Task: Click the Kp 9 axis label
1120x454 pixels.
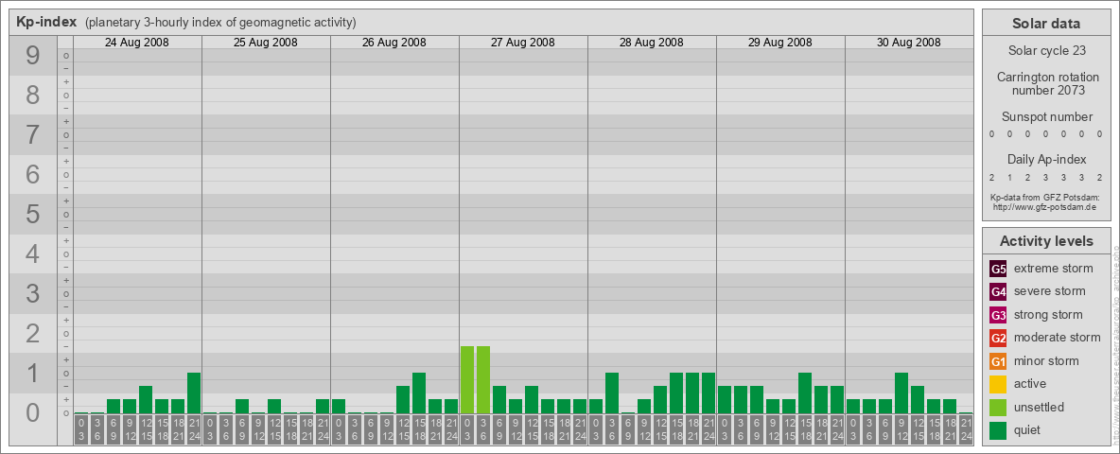Action: (33, 56)
